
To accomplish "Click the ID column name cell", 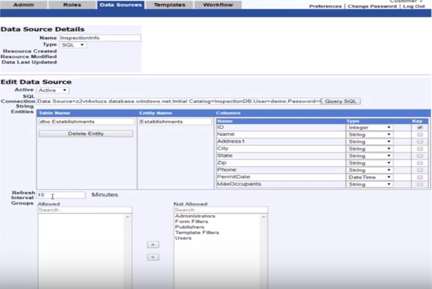I will point(281,127).
